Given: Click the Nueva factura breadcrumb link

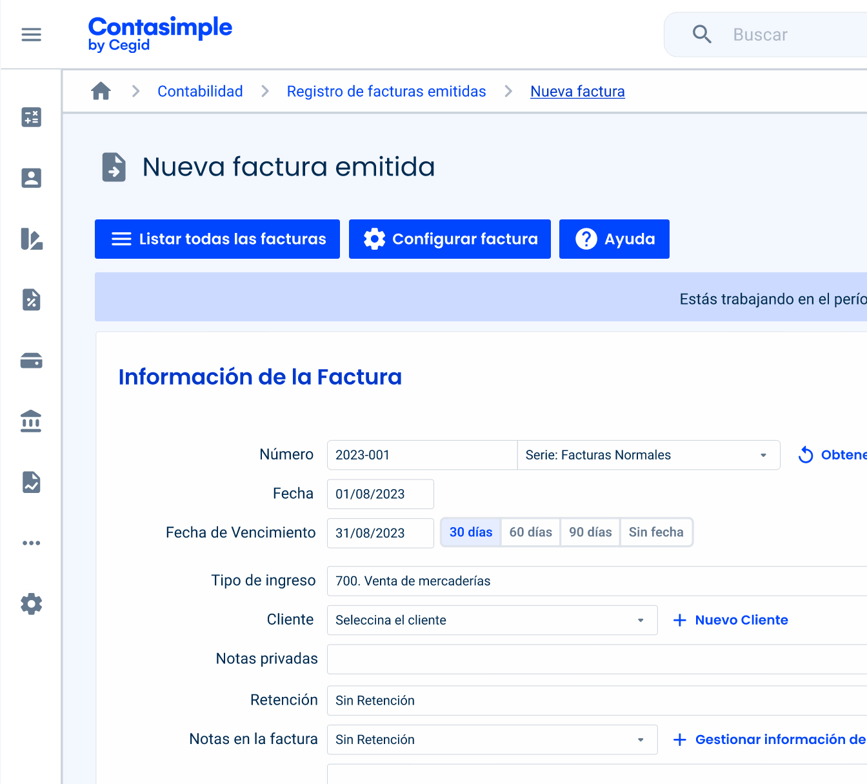Looking at the screenshot, I should point(577,92).
